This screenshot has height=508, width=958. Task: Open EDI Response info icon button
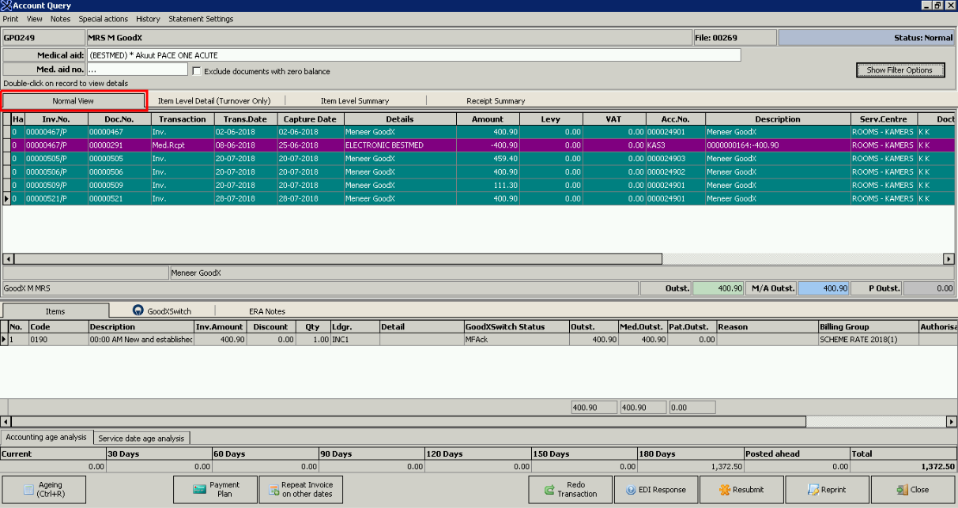pyautogui.click(x=631, y=490)
